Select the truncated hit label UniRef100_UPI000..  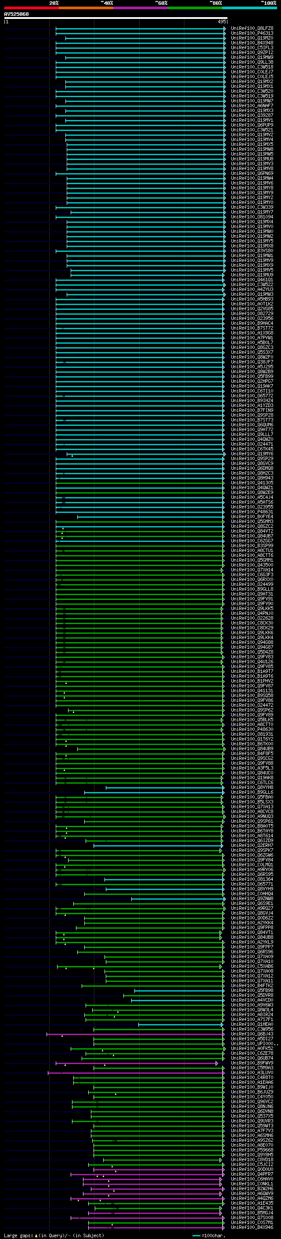click(254, 1044)
